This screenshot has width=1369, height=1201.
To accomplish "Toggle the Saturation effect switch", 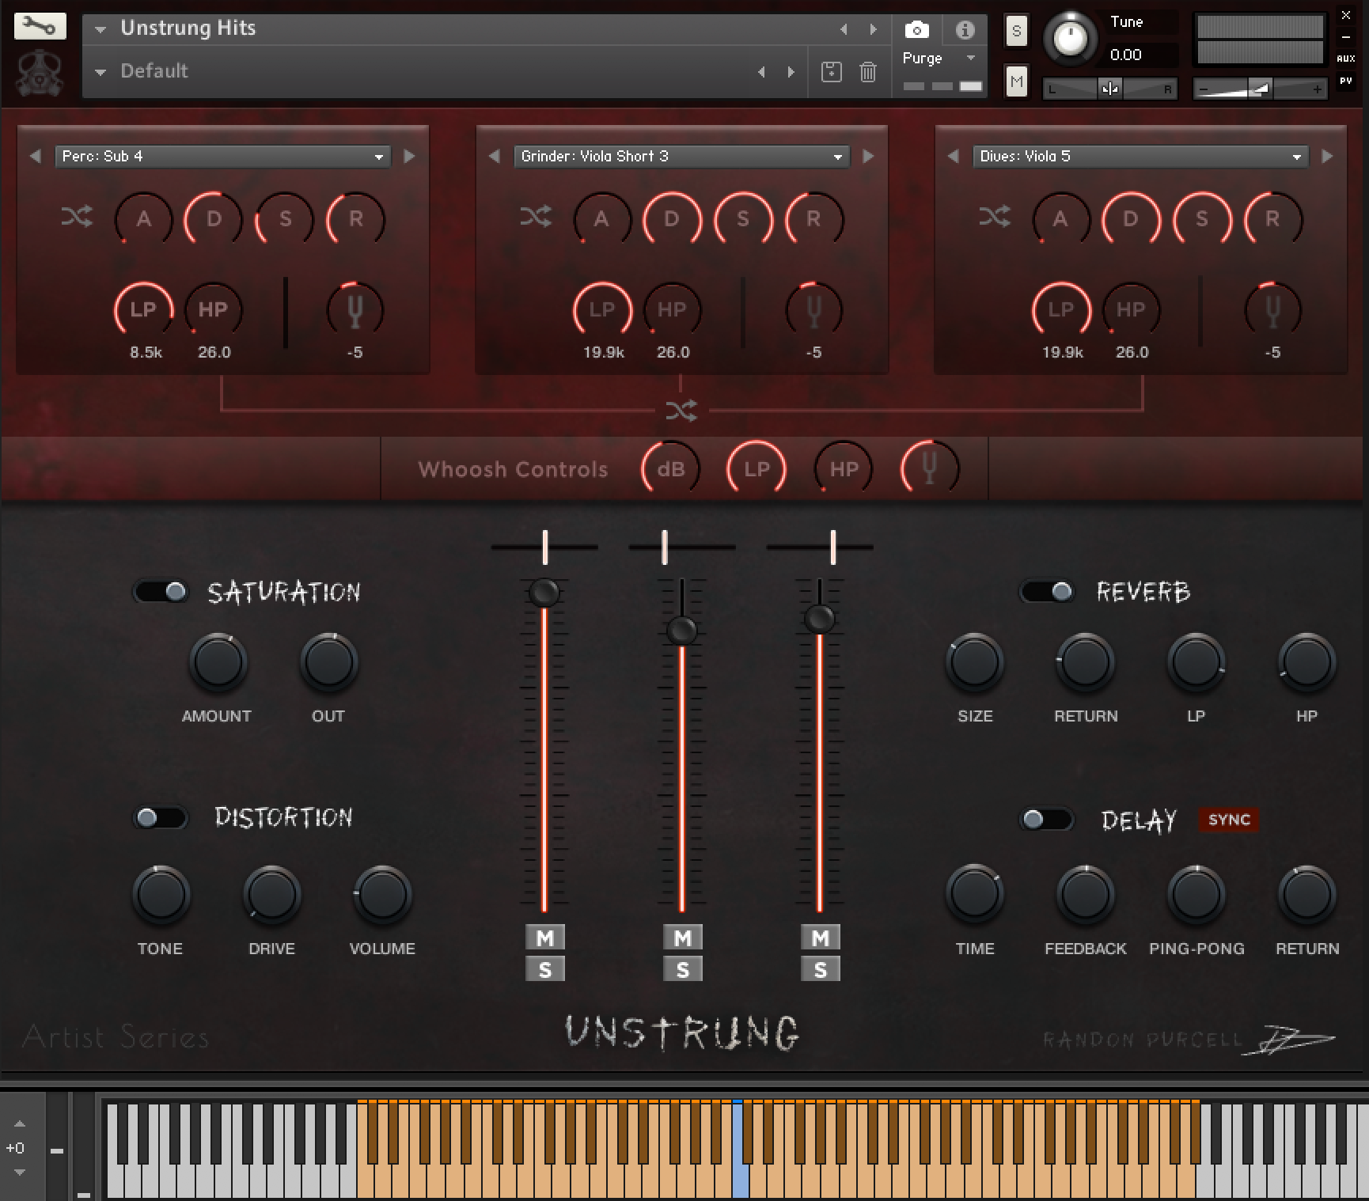I will [x=161, y=591].
